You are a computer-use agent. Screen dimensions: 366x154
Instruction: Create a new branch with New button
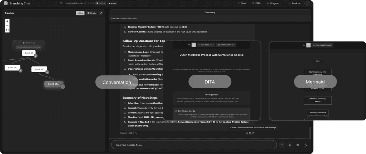[x=80, y=13]
